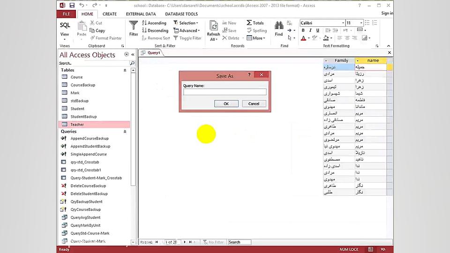
Task: Collapse the Queries group in navigation pane
Action: (x=125, y=132)
